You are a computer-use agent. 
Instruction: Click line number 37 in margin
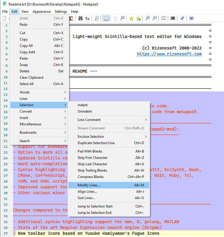(5, 233)
